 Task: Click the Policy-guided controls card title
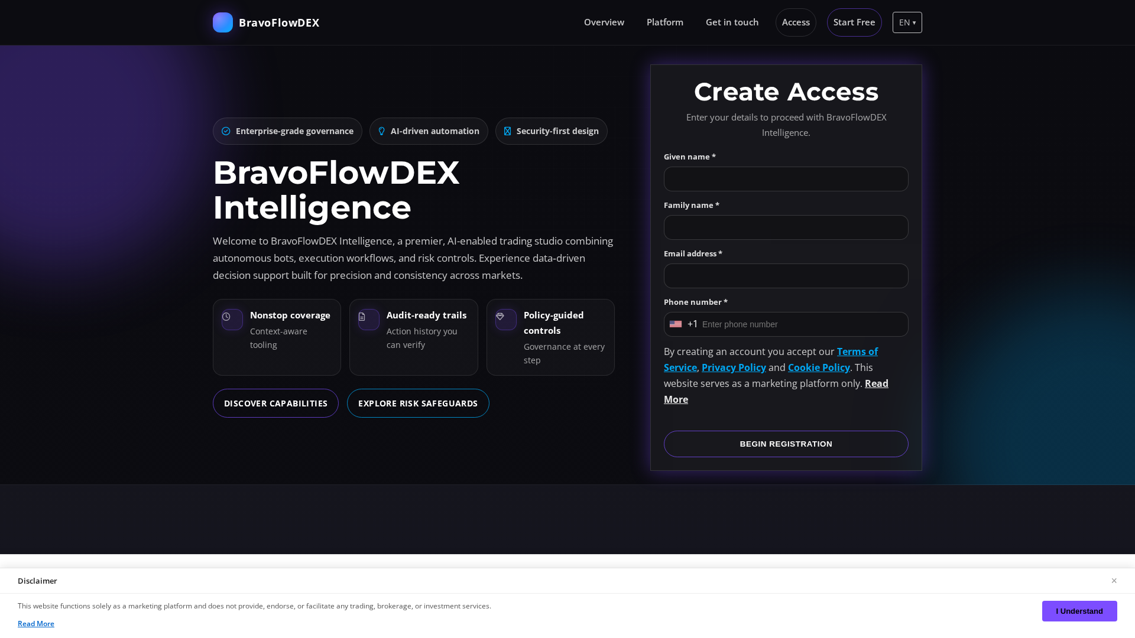pos(554,323)
